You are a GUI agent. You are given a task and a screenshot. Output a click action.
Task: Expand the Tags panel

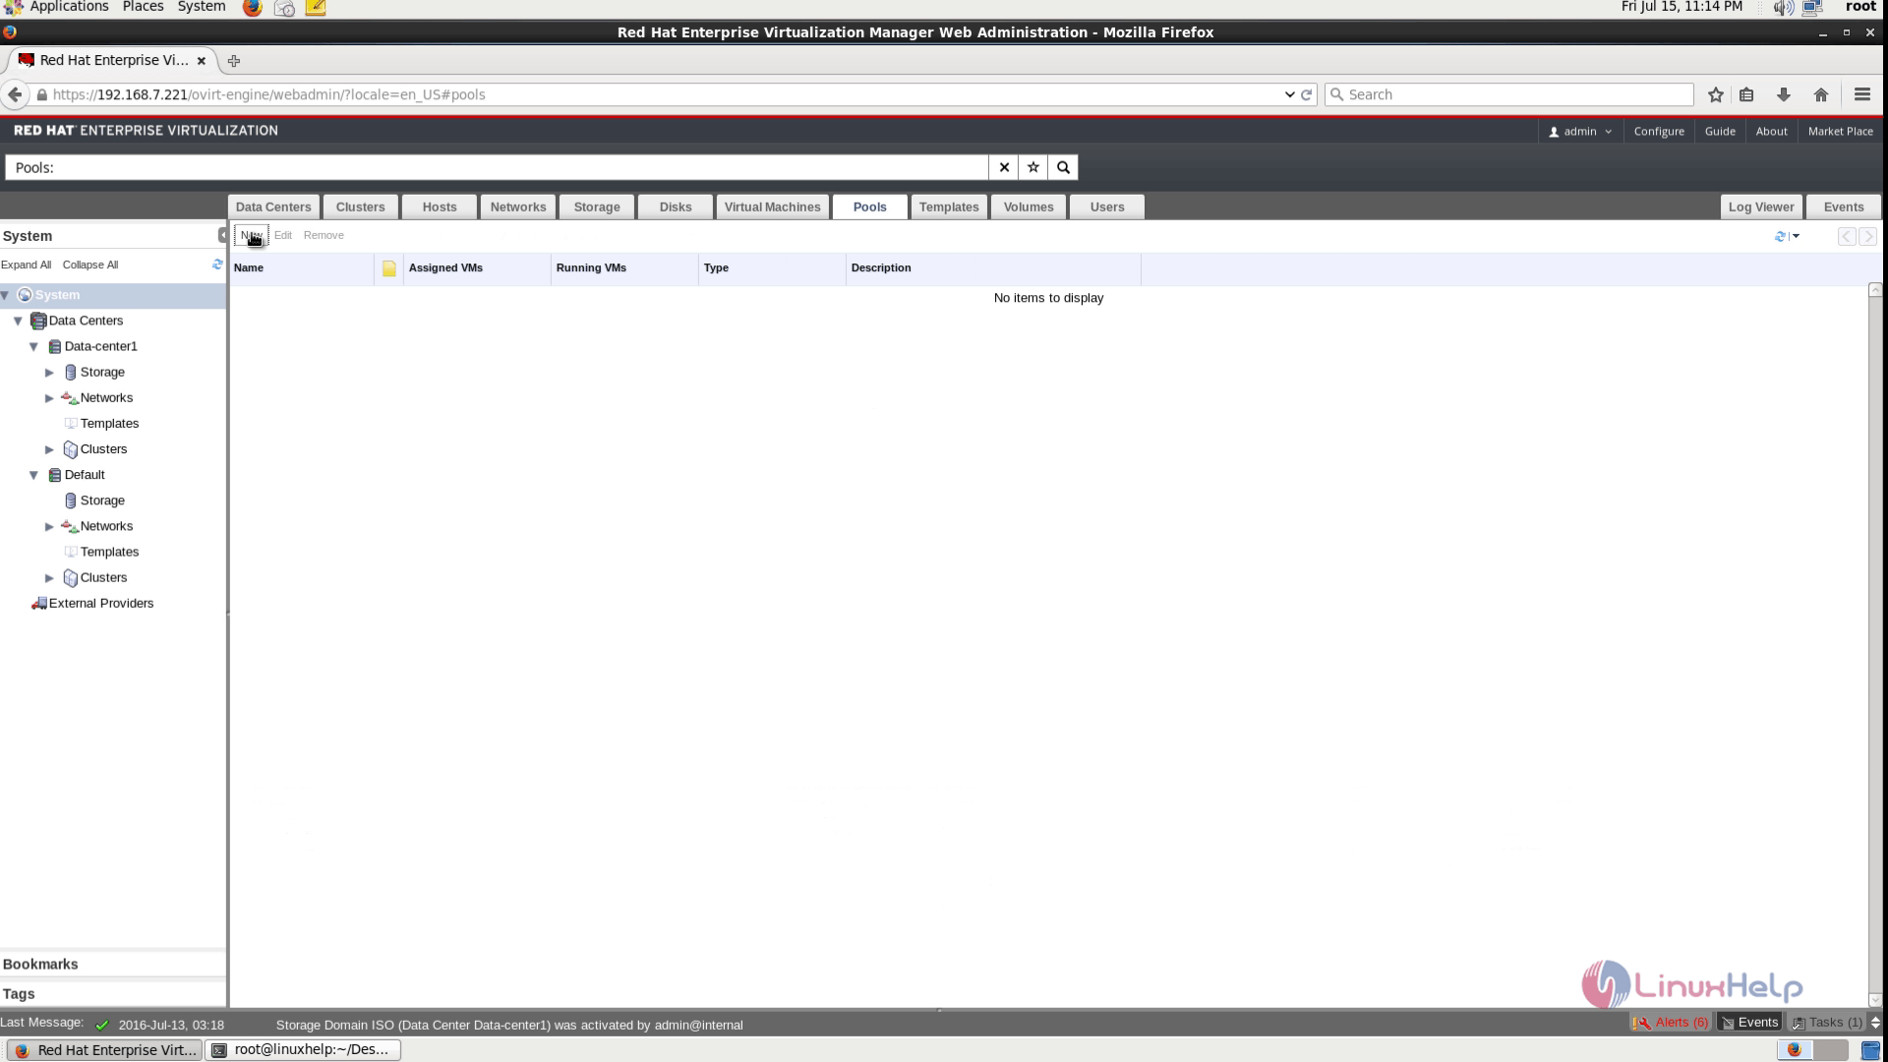click(113, 994)
